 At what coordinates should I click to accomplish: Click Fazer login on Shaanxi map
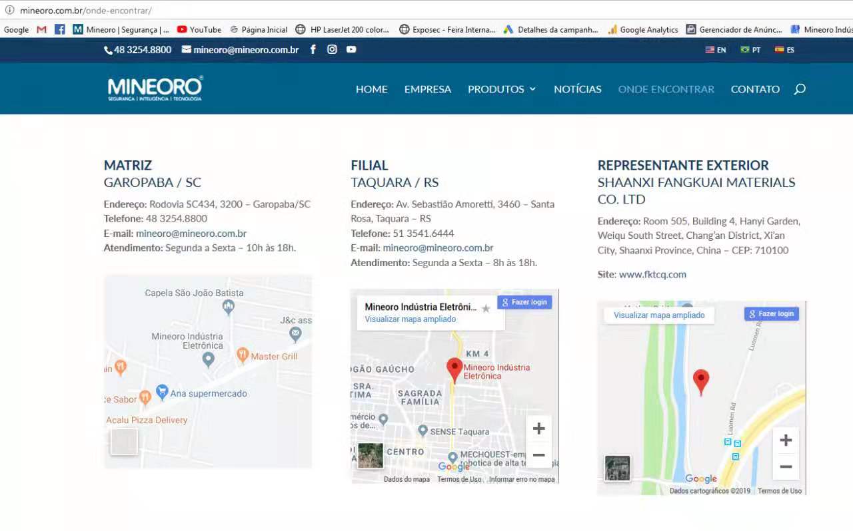[x=772, y=314]
